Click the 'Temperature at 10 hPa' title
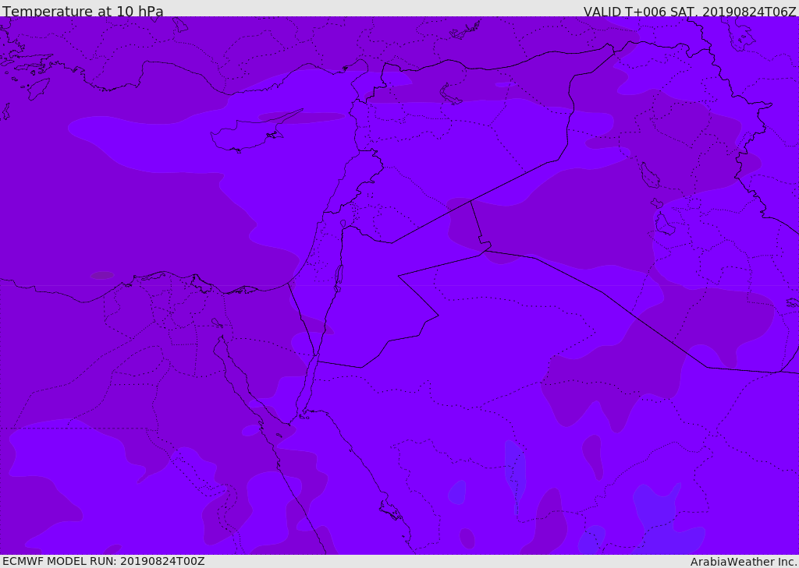The width and height of the screenshot is (799, 568). click(83, 11)
